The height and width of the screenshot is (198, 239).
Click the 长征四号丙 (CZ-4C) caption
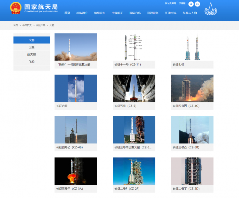[x=186, y=106]
